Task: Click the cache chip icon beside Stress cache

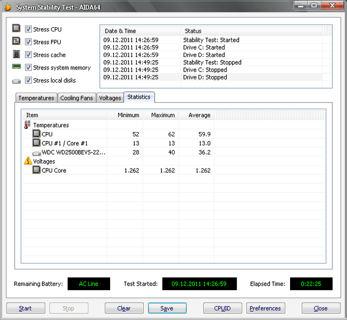Action: (x=16, y=54)
